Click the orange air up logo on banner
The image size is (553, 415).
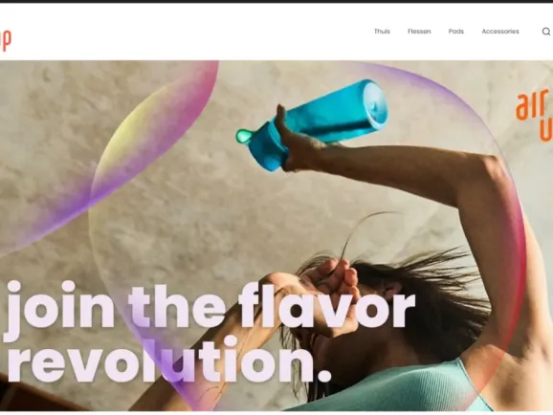534,116
